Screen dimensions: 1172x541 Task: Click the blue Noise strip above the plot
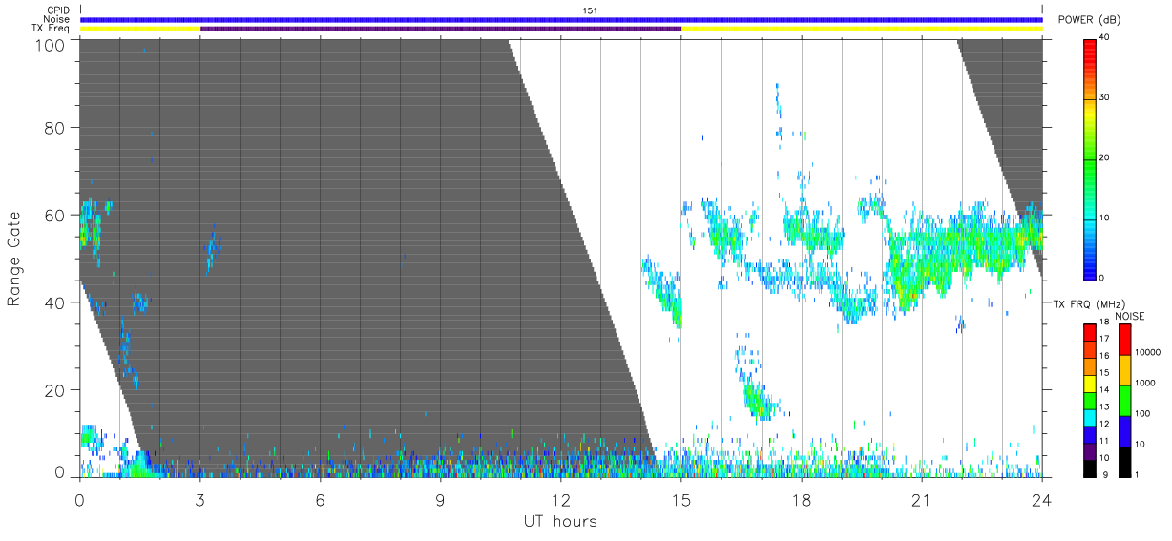561,19
